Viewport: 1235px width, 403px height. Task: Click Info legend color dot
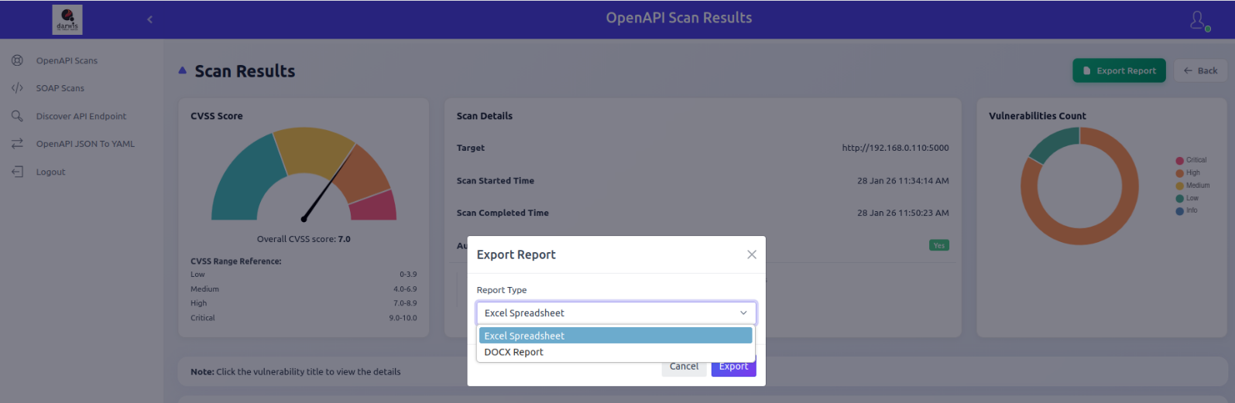pyautogui.click(x=1179, y=210)
